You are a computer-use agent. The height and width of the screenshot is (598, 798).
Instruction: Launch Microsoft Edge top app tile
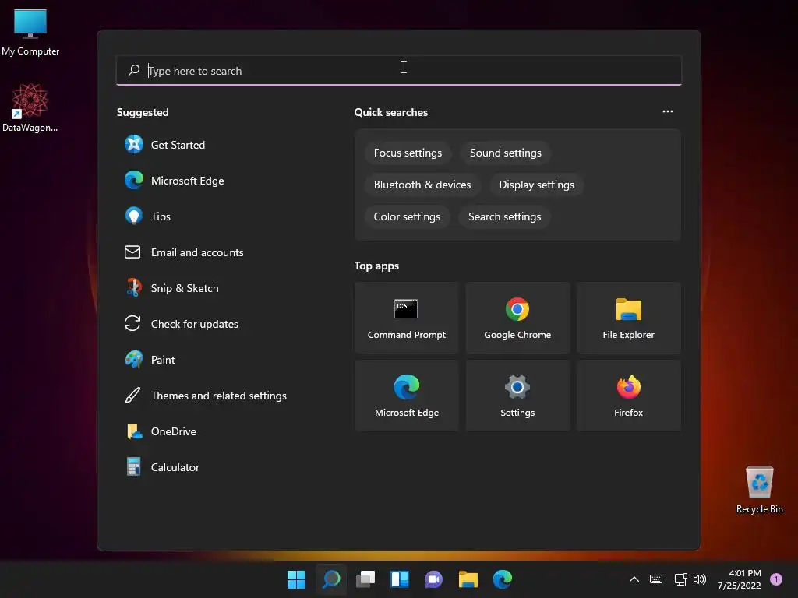407,396
